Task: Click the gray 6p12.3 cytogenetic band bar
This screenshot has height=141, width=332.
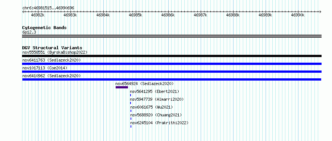Action: (x=172, y=36)
